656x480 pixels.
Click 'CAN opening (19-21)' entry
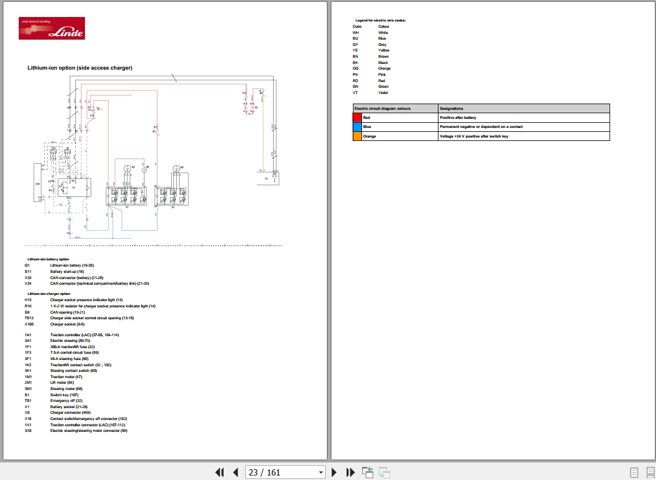coord(68,312)
